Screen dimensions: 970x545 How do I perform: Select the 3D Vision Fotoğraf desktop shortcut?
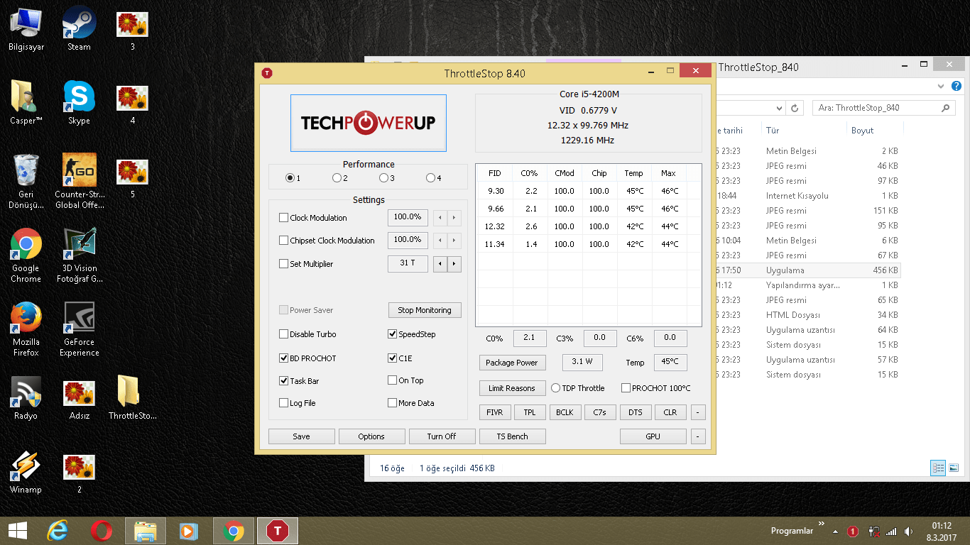[79, 255]
